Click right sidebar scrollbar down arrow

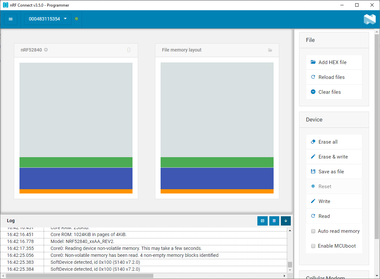[x=377, y=276]
